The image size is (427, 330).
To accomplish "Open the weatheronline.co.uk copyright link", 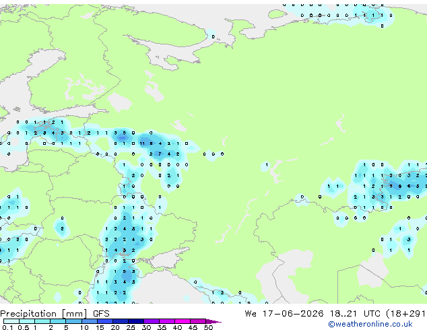I will tap(370, 324).
